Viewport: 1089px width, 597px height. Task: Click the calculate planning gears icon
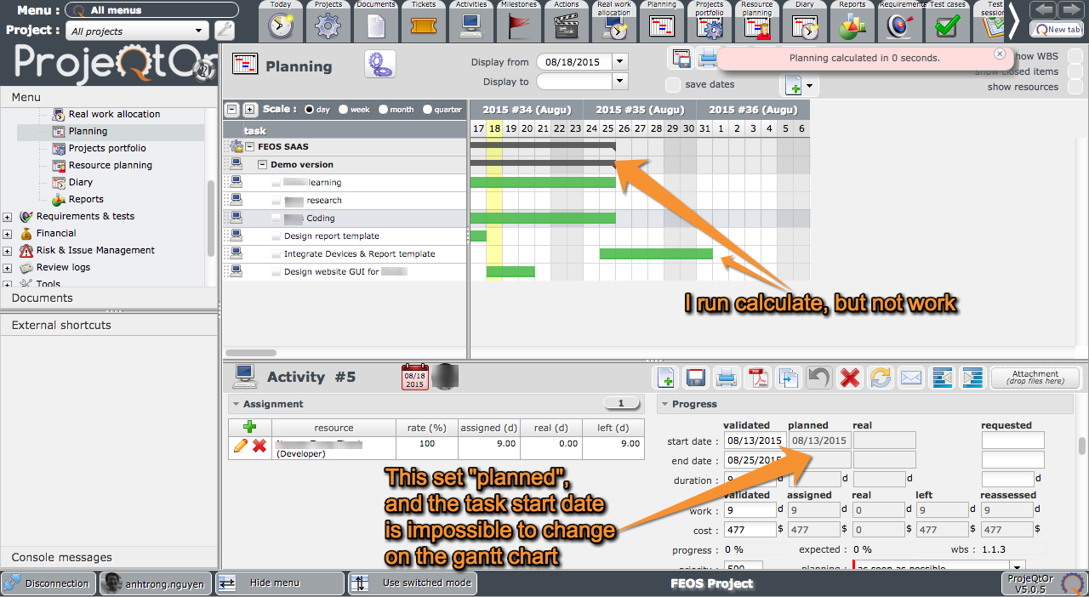click(380, 65)
